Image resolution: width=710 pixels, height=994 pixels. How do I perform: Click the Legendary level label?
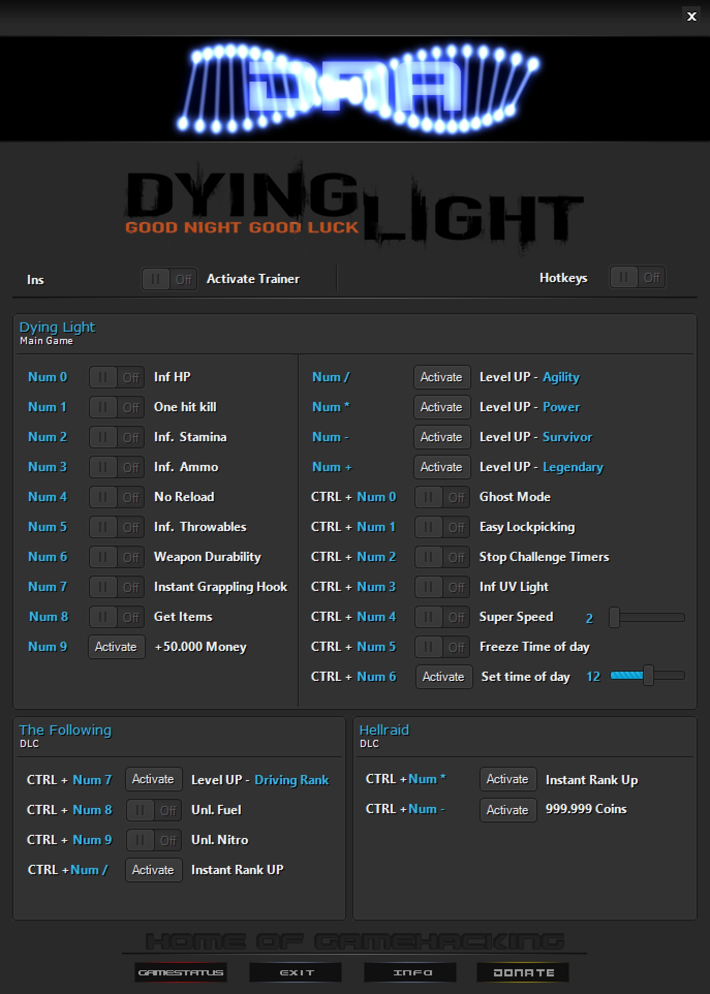(573, 468)
